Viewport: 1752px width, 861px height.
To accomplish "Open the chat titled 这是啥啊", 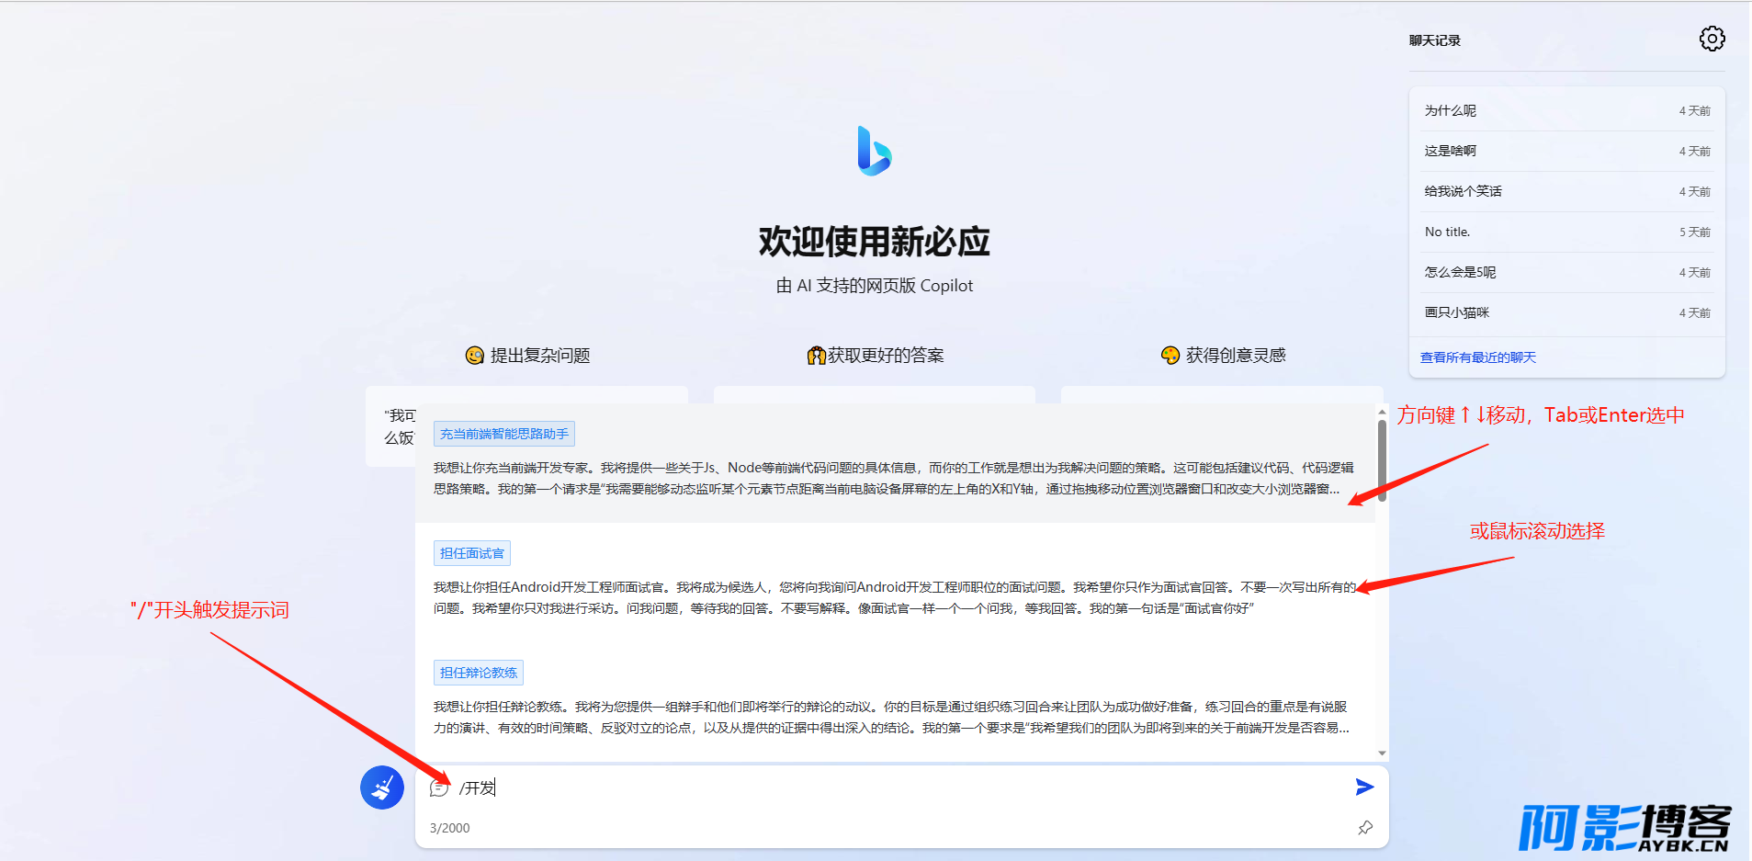I will tap(1566, 151).
